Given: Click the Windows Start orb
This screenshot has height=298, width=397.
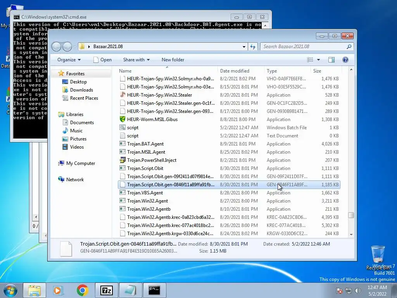Looking at the screenshot, I should [x=10, y=290].
